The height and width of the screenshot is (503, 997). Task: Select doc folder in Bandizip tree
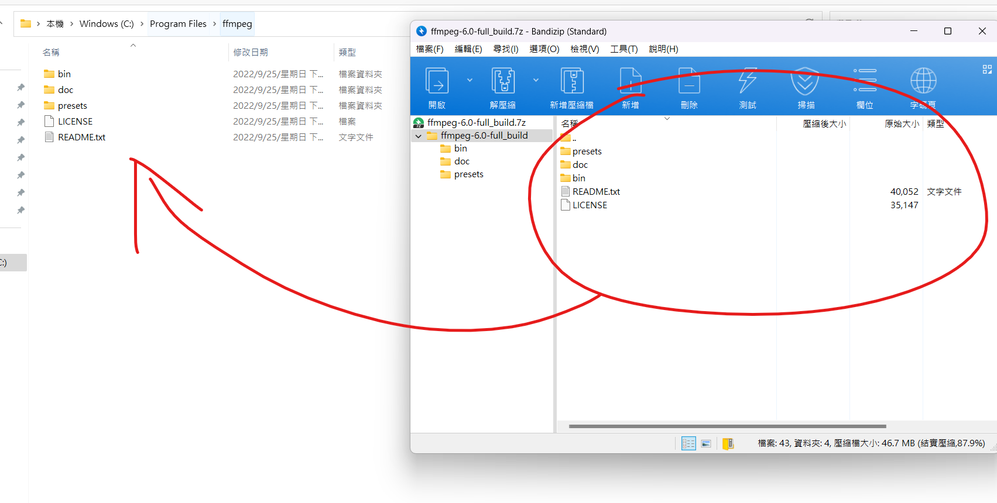[462, 161]
